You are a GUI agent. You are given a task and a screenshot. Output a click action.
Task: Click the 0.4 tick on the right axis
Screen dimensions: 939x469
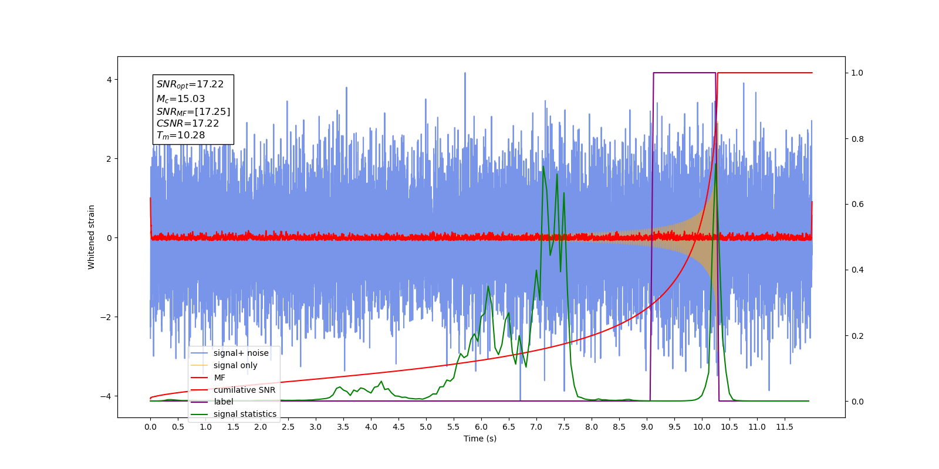(x=857, y=270)
